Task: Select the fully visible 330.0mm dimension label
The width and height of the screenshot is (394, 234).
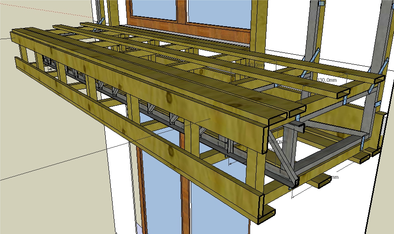Action: click(x=327, y=80)
